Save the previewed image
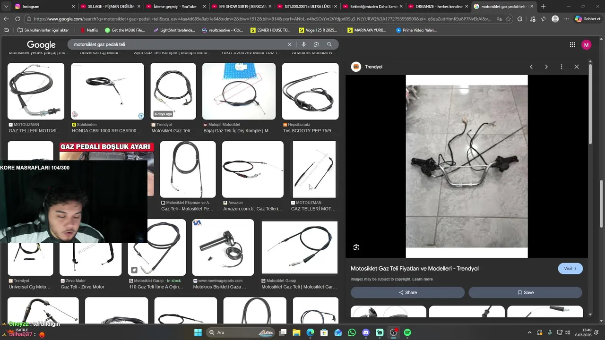This screenshot has width=605, height=340. coord(525,292)
